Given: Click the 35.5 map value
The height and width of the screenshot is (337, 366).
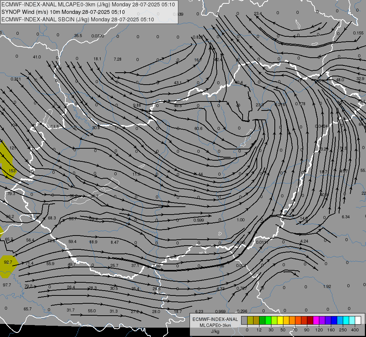Looking at the screenshot, I should tap(78, 36).
